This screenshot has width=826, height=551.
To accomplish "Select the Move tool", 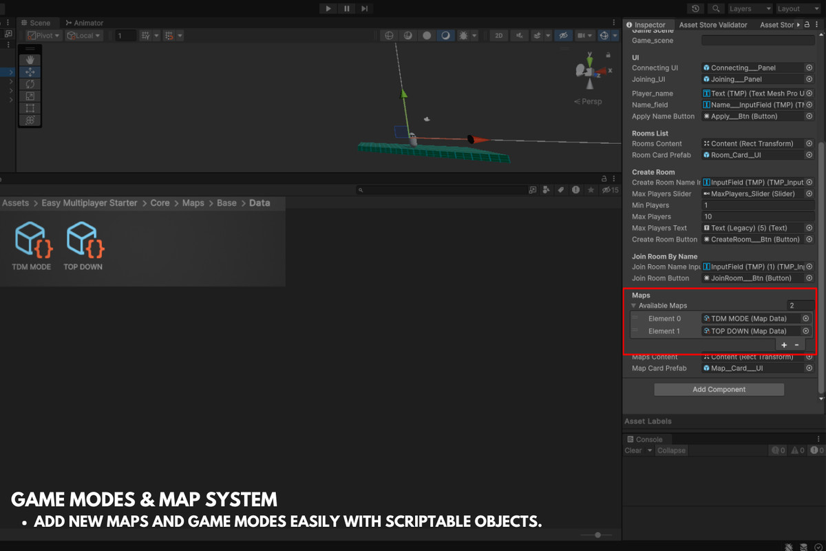I will 30,72.
